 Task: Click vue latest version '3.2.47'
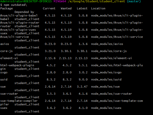coord(82,87)
